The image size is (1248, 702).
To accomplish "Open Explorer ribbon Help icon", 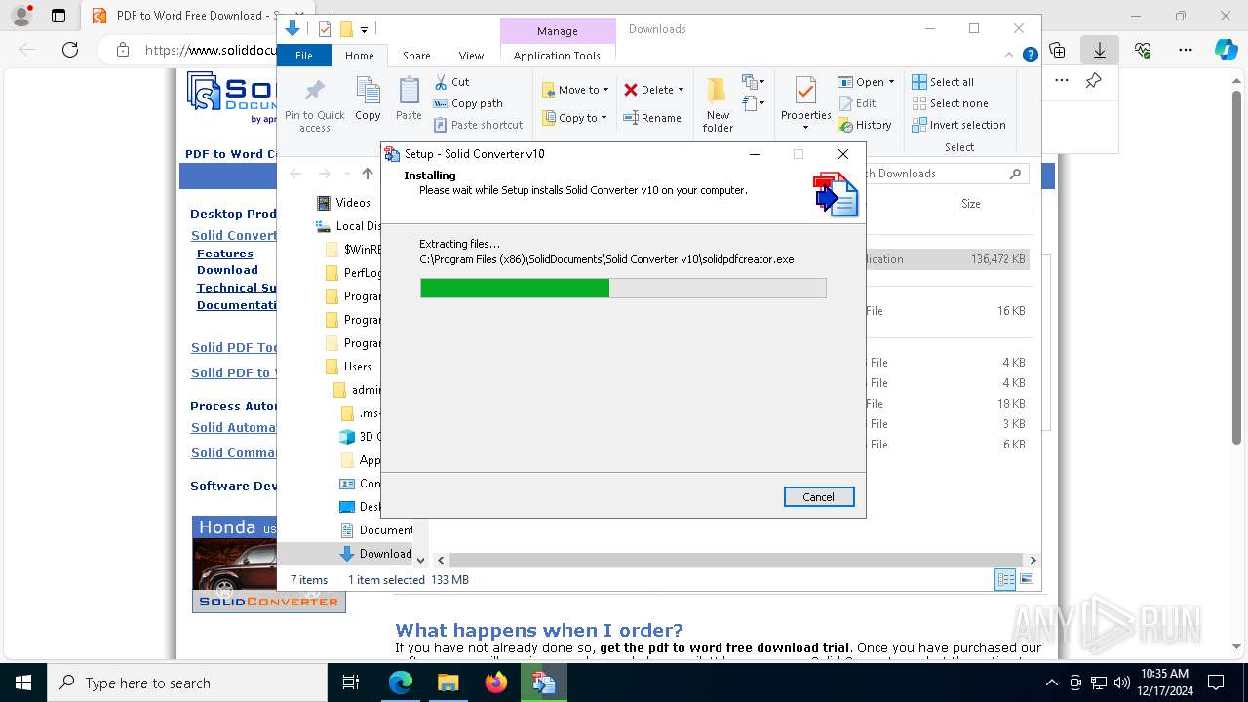I will click(1030, 56).
